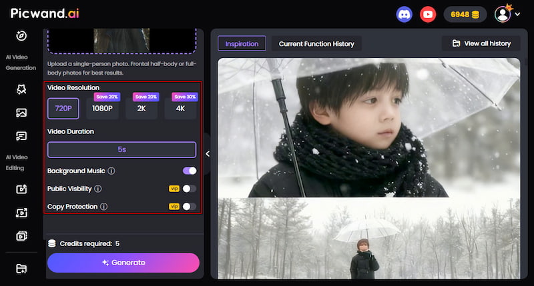Image resolution: width=534 pixels, height=286 pixels.
Task: Switch to Current Function History tab
Action: (316, 43)
